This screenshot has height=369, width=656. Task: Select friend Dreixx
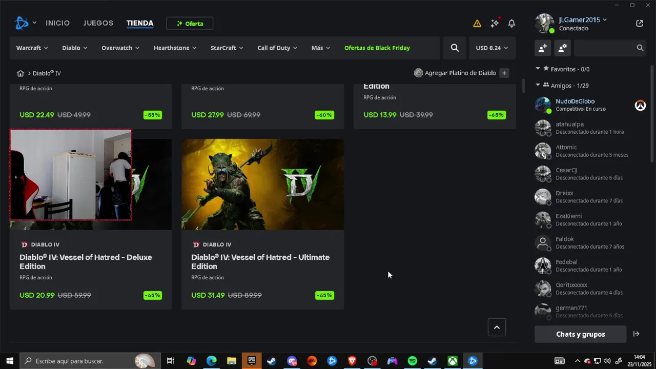[x=590, y=197]
